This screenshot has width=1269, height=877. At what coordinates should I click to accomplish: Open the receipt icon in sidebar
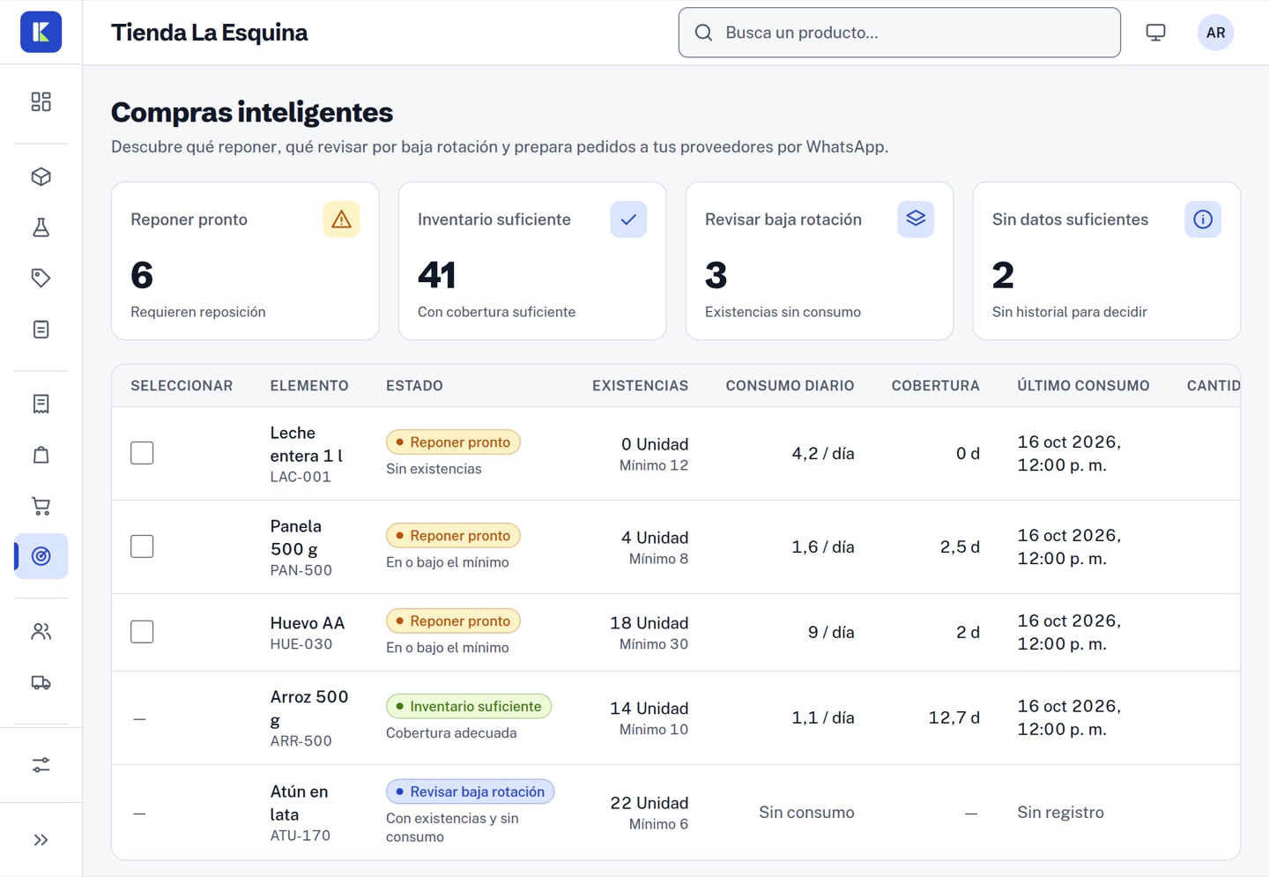point(41,404)
